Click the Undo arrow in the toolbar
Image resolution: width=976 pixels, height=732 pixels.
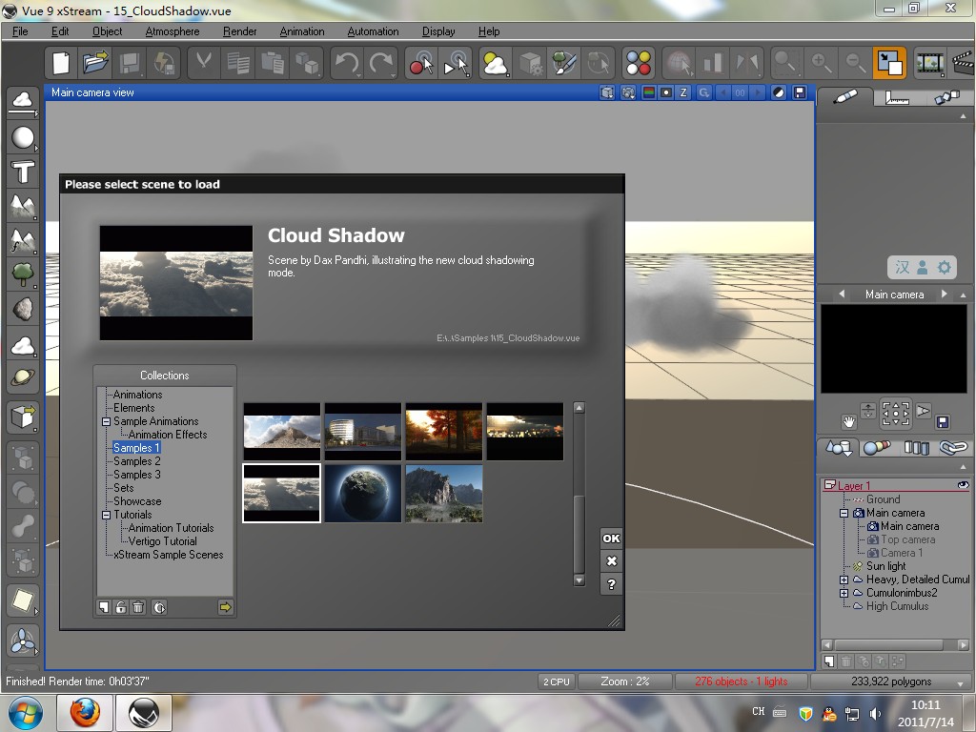346,64
